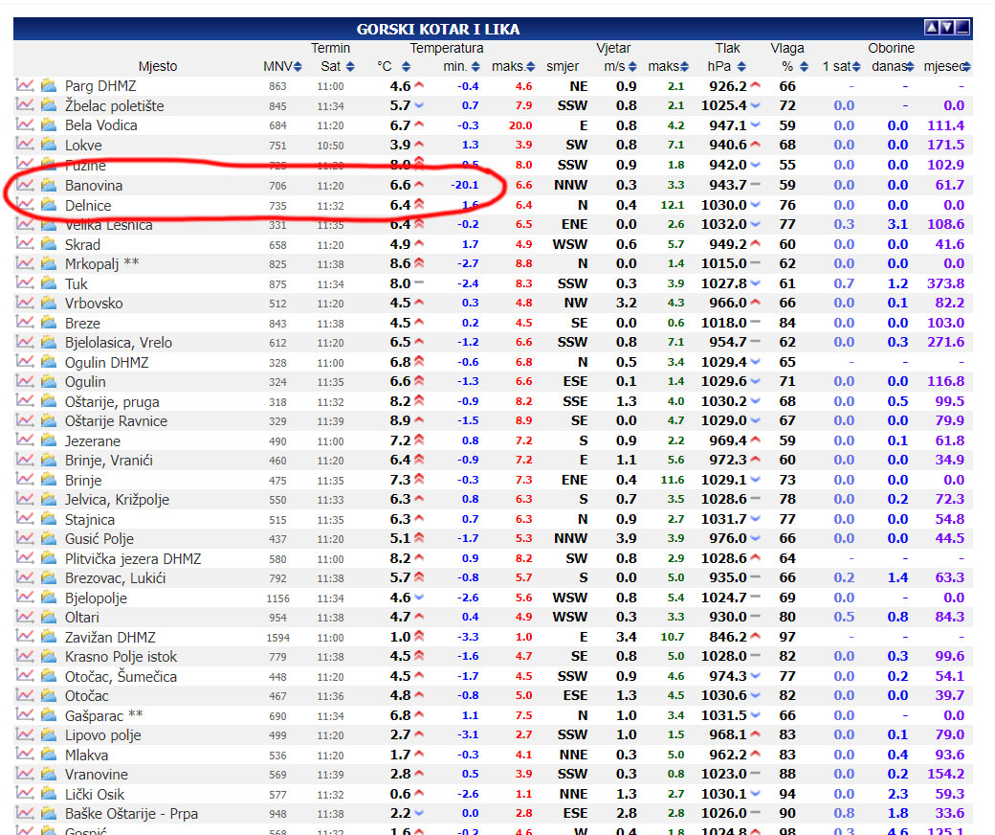The image size is (995, 835).
Task: Sort the table by MNV altitude arrows
Action: pyautogui.click(x=298, y=67)
